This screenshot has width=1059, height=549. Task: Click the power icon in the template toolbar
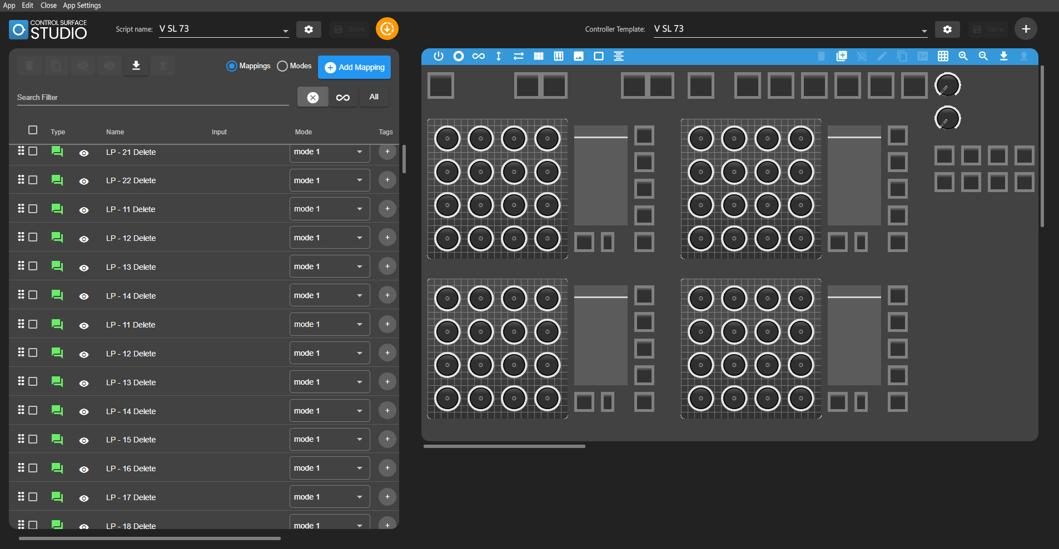click(439, 56)
